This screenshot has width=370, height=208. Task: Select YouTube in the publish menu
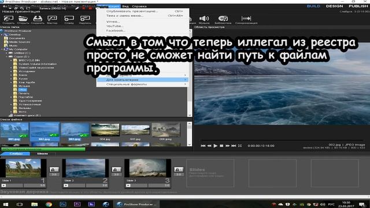115,26
